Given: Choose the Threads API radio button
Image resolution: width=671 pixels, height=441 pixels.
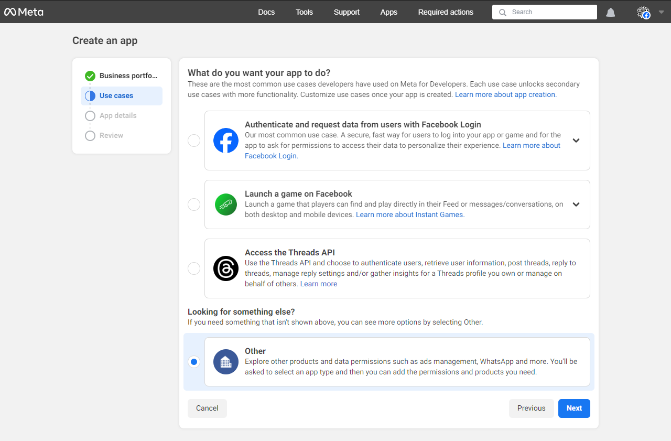Looking at the screenshot, I should click(194, 268).
